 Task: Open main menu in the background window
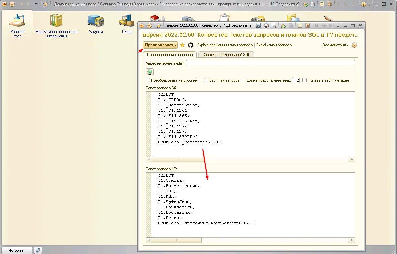pyautogui.click(x=12, y=4)
